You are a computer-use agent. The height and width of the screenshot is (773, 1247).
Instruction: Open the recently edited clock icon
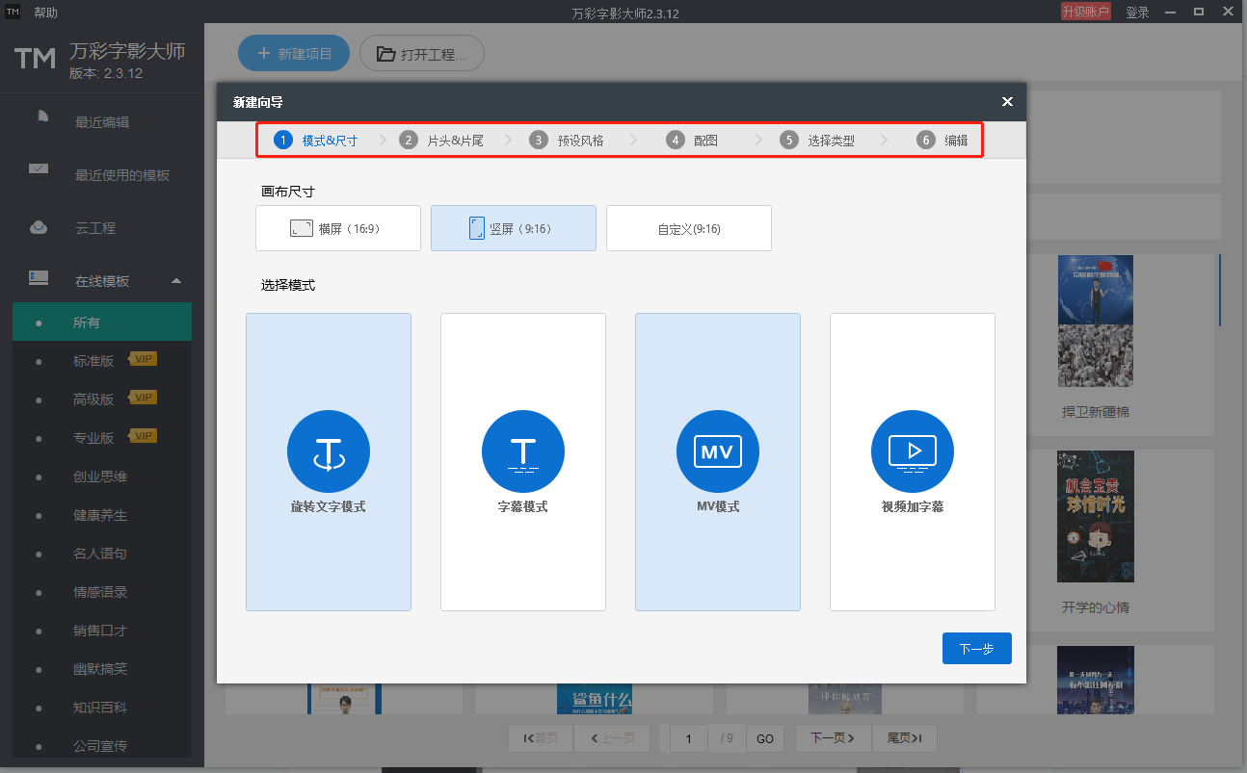tap(40, 117)
